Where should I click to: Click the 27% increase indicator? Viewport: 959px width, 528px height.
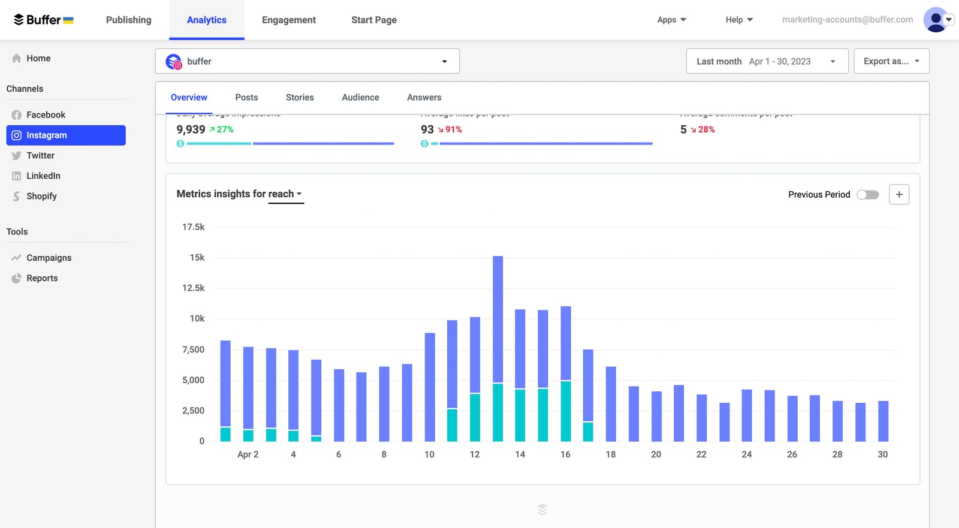pyautogui.click(x=221, y=129)
